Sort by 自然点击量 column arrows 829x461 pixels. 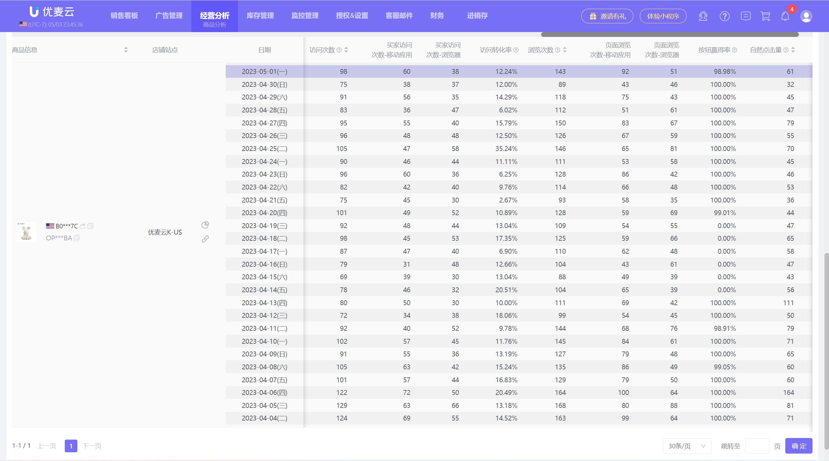(793, 50)
